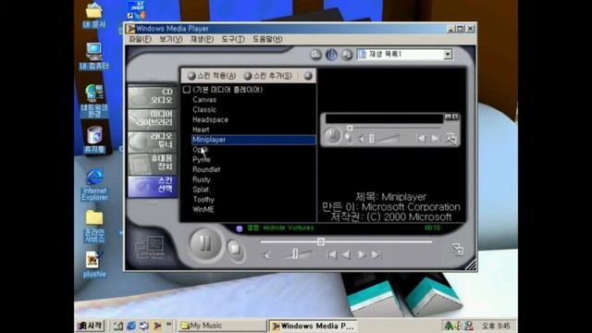Launch Internet Explorer from quick launch
592x333 pixels.
coord(131,326)
